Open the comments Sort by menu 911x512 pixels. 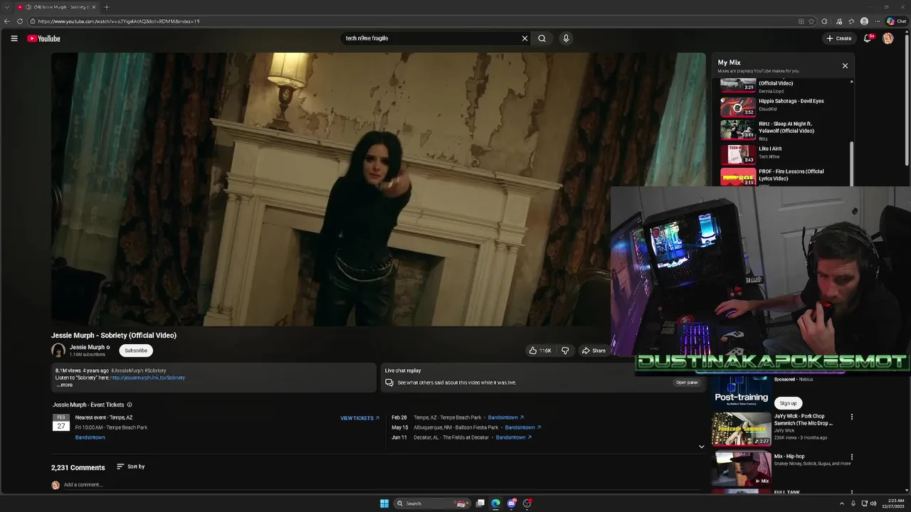tap(130, 466)
